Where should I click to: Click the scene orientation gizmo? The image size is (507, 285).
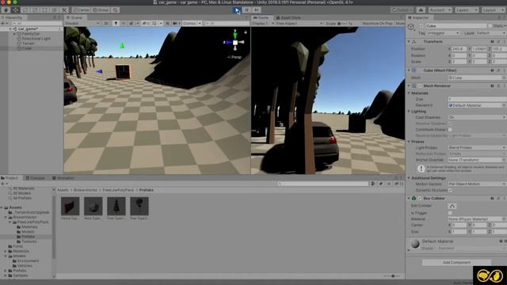(235, 42)
